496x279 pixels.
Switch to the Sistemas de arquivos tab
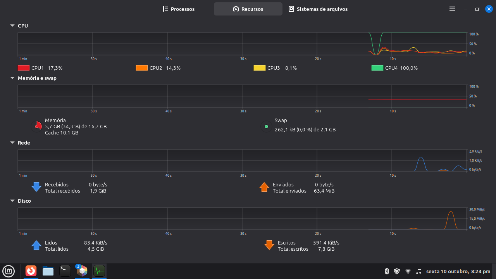point(318,9)
